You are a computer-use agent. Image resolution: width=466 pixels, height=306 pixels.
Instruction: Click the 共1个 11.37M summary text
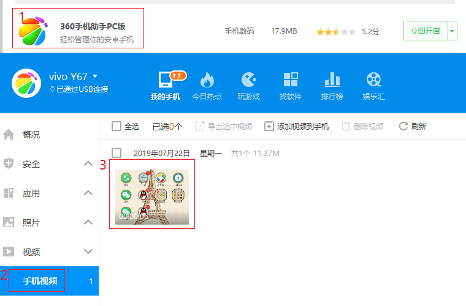[x=255, y=153]
